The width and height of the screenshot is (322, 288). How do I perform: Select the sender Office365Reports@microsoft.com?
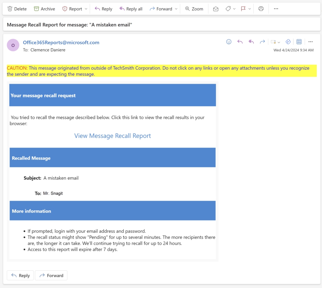[61, 42]
